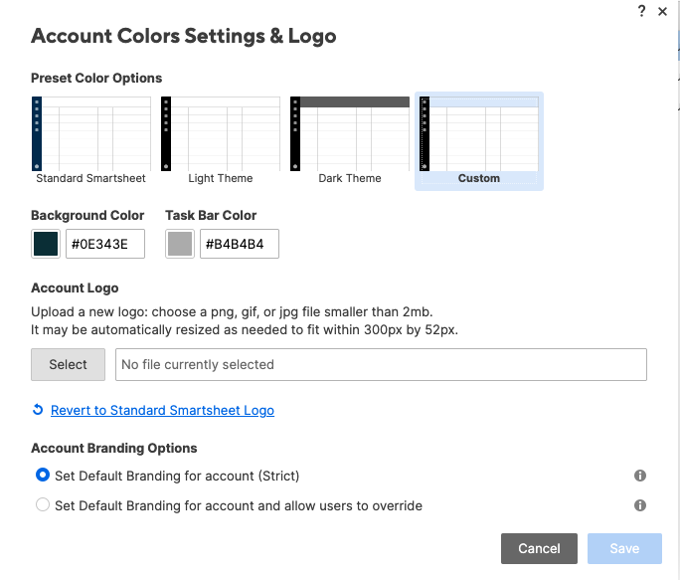The image size is (680, 580).
Task: Click the revert arrow icon beside logo link
Action: point(38,410)
